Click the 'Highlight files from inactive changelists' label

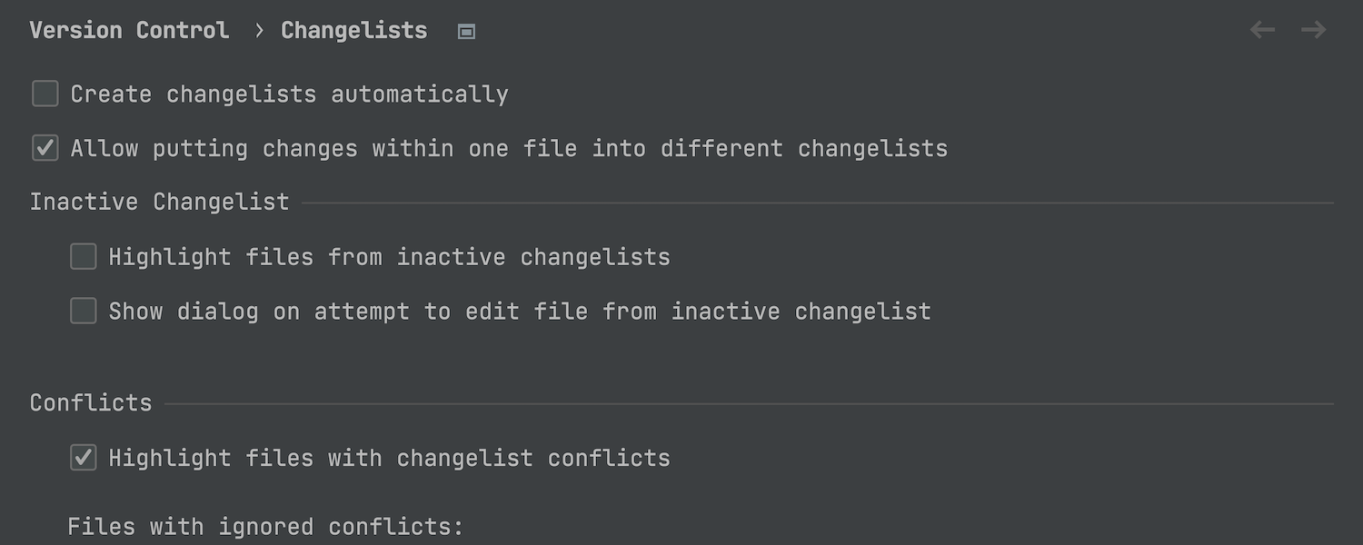390,258
